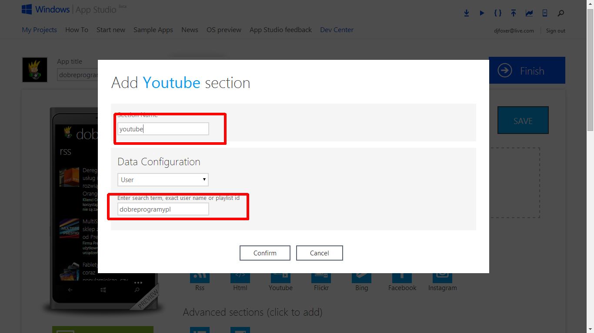Image resolution: width=594 pixels, height=333 pixels.
Task: Click the djfoxer@live.com account link
Action: (x=514, y=31)
